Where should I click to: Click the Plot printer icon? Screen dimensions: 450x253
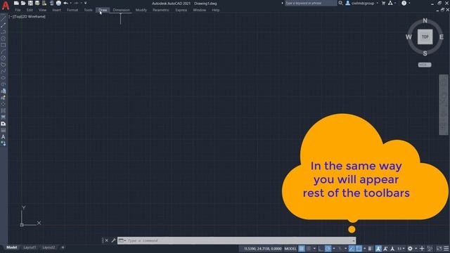58,3
